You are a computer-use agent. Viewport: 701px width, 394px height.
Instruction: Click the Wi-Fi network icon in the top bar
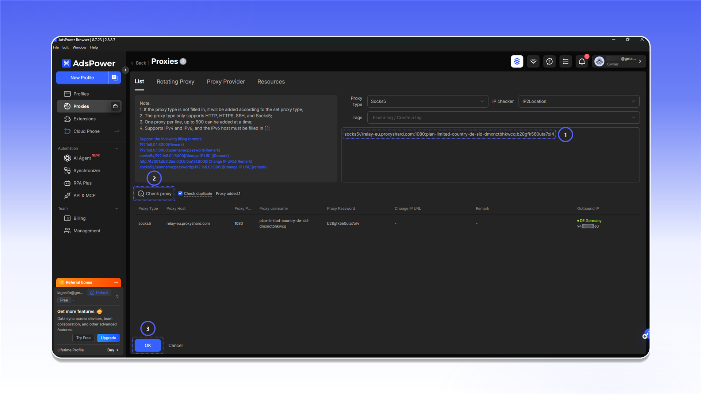tap(533, 62)
